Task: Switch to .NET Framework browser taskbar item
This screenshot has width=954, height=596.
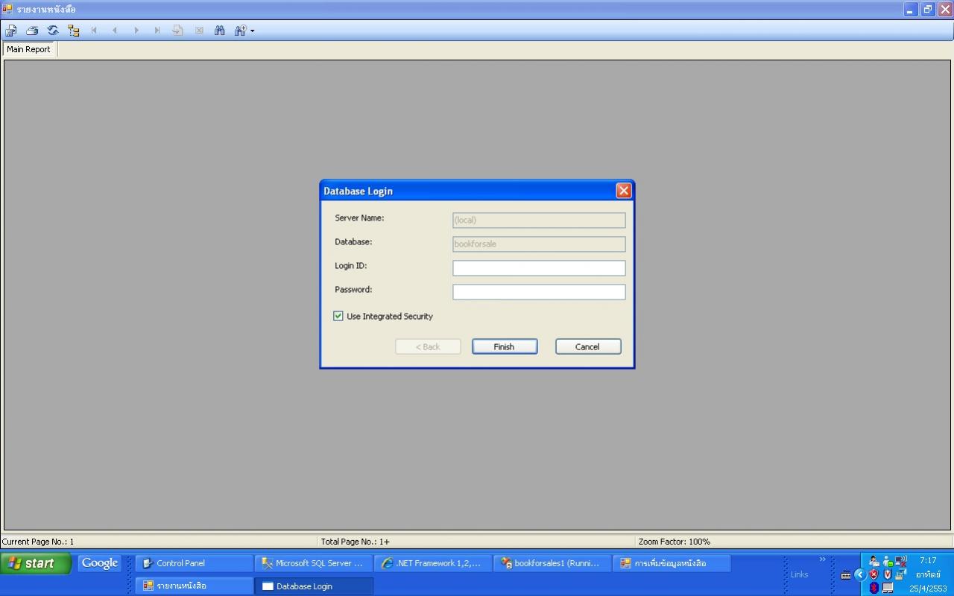Action: tap(432, 563)
